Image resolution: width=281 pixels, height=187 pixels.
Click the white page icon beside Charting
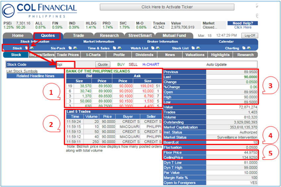(244, 48)
